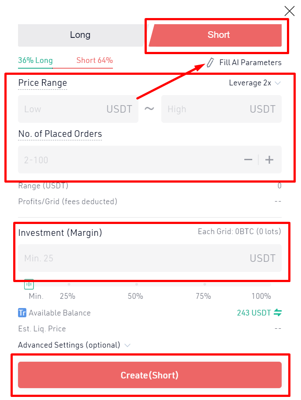
Task: Set investment slider to 50%
Action: pyautogui.click(x=137, y=284)
